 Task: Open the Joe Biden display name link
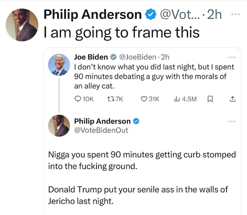pos(91,57)
